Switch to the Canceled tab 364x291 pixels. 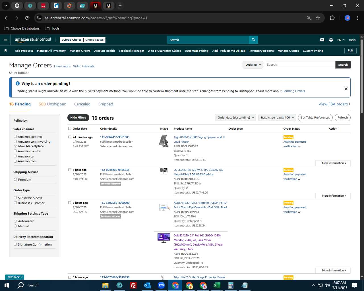[82, 104]
